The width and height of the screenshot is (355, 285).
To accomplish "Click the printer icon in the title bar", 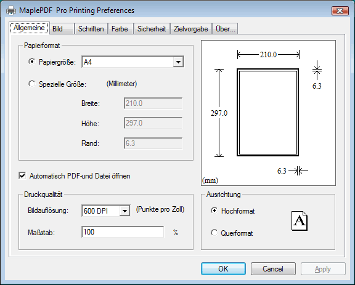I will 11,10.
